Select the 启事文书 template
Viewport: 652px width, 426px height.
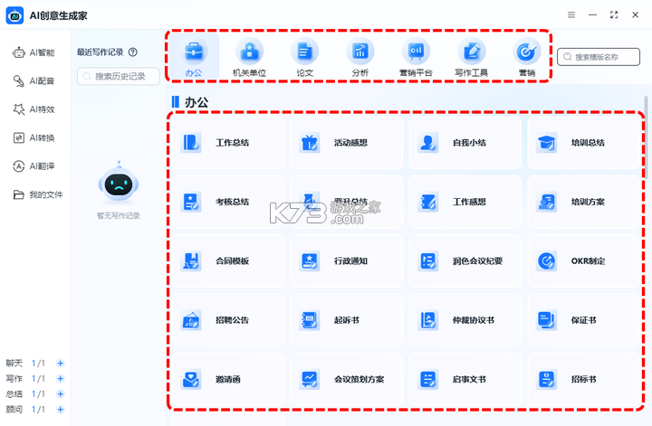(x=465, y=379)
